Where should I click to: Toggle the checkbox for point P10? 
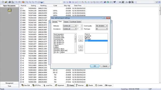(x=21, y=56)
